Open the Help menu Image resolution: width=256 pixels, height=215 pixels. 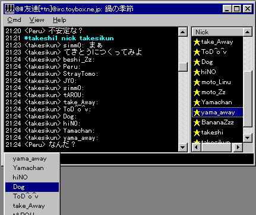coord(59,20)
